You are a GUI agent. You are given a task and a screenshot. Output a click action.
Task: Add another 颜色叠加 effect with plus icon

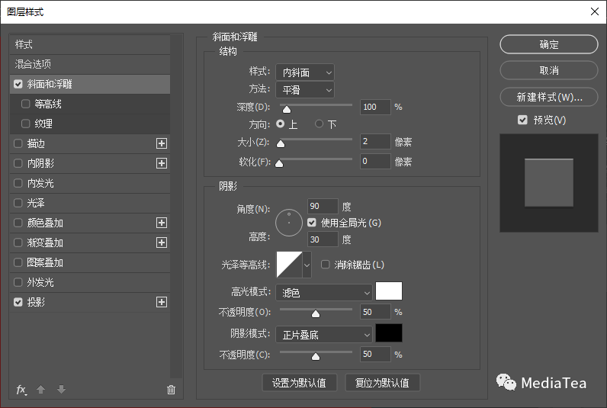[x=162, y=223]
